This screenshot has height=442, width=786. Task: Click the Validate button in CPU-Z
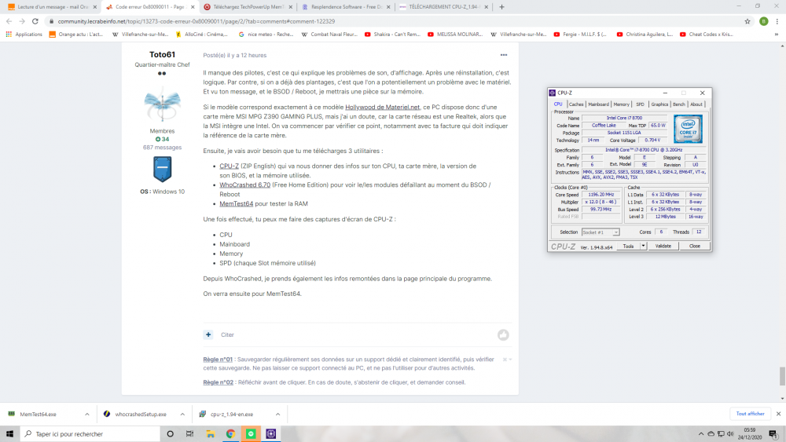663,246
